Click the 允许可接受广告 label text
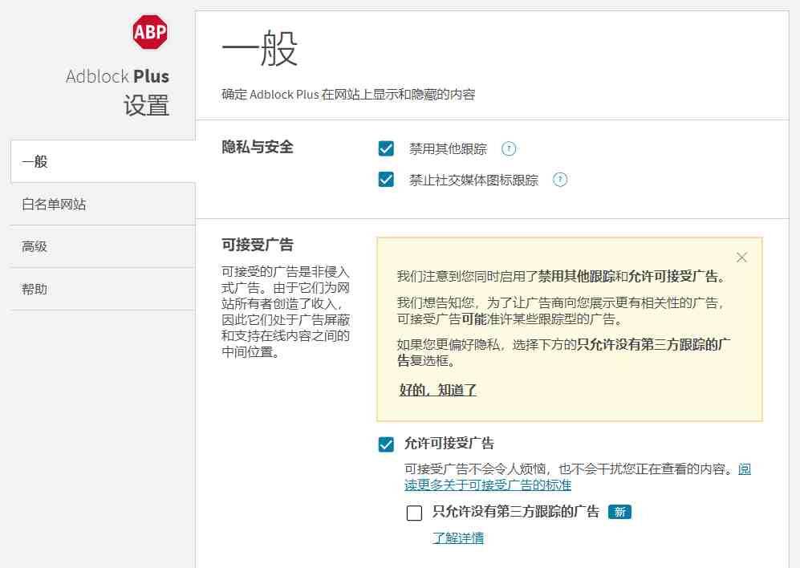Image resolution: width=800 pixels, height=568 pixels. click(x=449, y=443)
